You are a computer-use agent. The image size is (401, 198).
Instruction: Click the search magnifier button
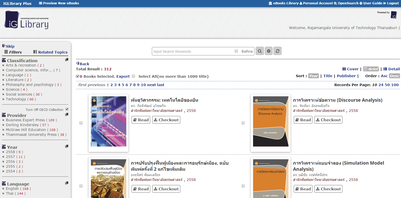pyautogui.click(x=260, y=51)
